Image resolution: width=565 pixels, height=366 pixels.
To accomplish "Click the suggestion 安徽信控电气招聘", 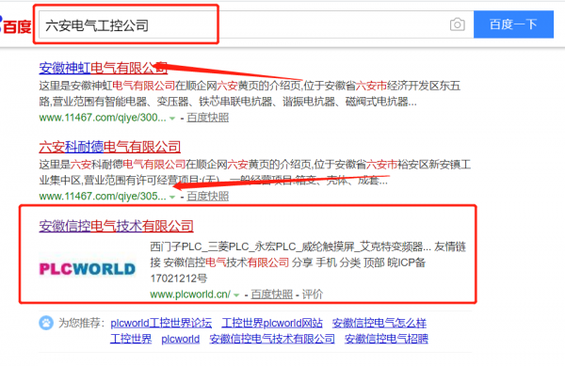I will [386, 339].
